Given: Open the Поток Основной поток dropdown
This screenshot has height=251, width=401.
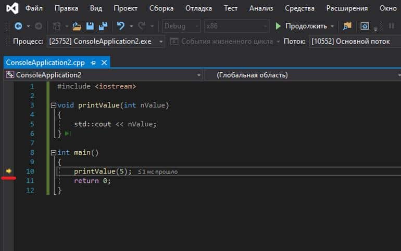Looking at the screenshot, I should [355, 42].
